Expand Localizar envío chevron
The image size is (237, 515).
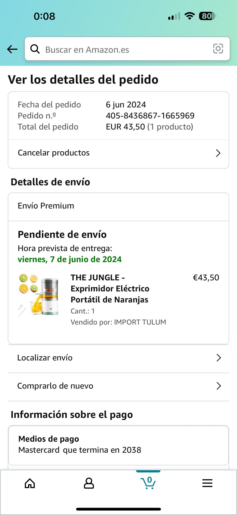(x=219, y=358)
